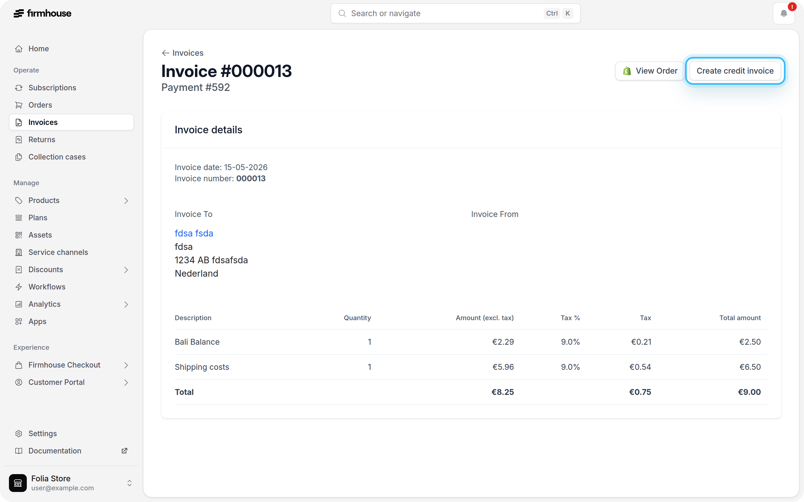This screenshot has width=804, height=502.
Task: Click the Search or navigate field
Action: 455,13
